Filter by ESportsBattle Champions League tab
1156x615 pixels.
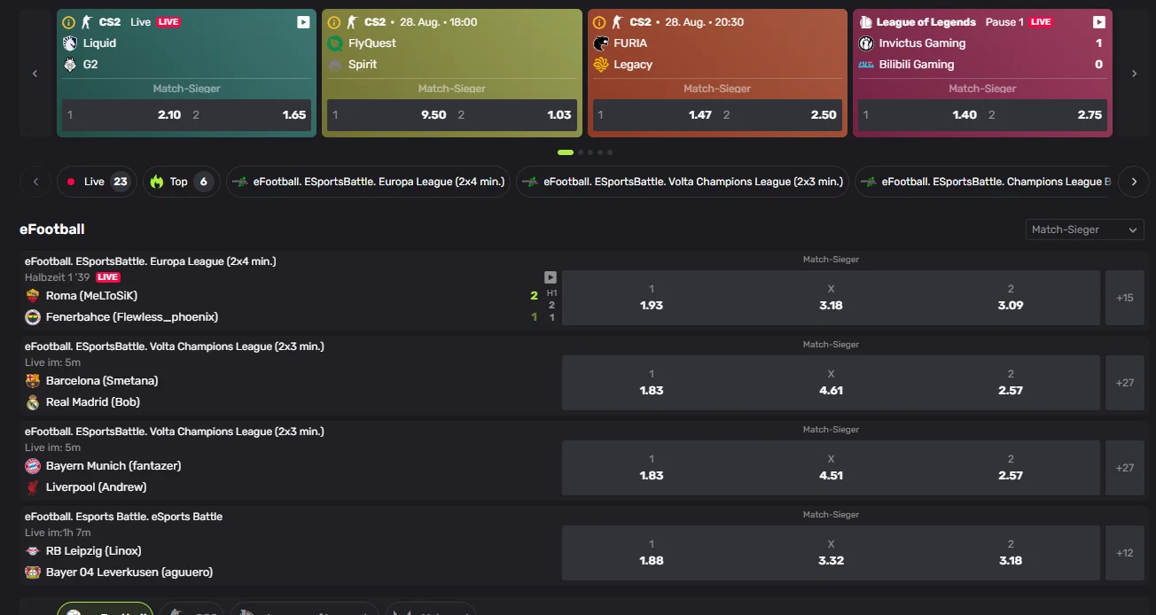coord(983,182)
